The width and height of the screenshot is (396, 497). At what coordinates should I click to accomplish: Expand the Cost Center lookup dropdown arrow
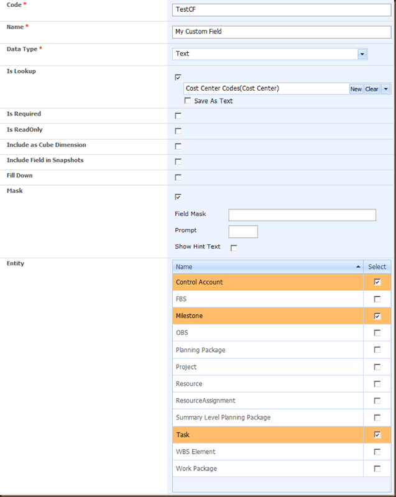386,89
